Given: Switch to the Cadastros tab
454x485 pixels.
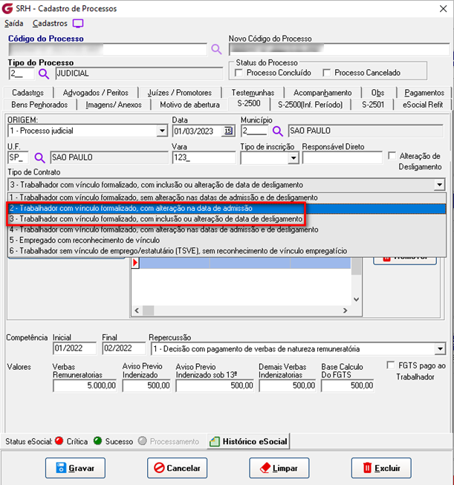Looking at the screenshot, I should coord(27,93).
